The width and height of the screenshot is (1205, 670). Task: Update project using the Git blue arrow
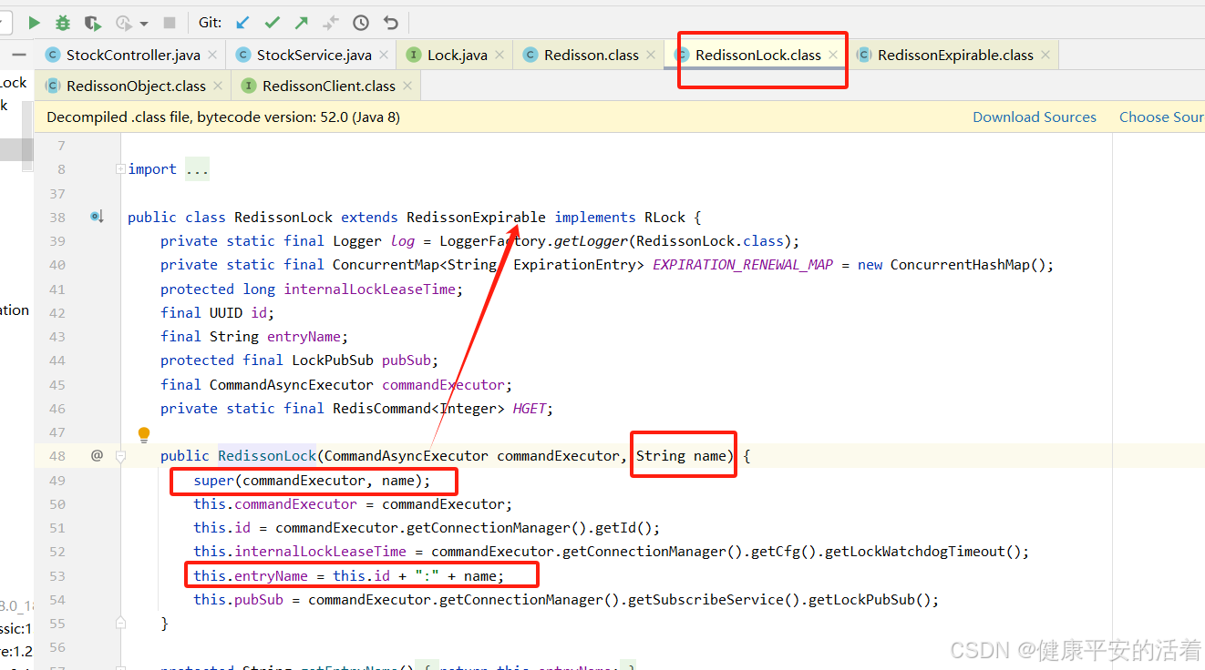pos(242,23)
